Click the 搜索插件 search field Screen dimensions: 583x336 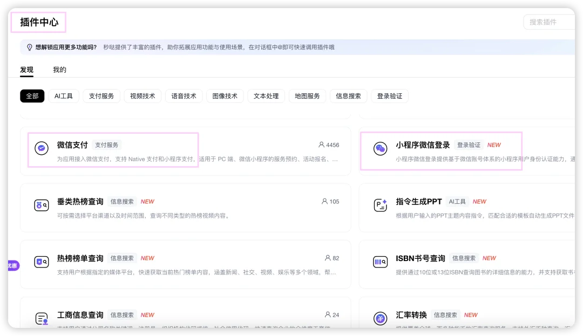coord(551,22)
